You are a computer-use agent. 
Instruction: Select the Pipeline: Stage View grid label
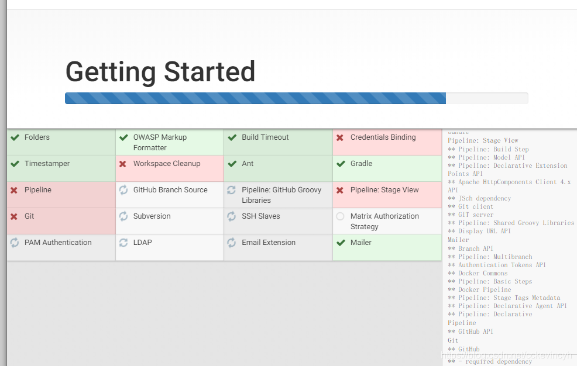384,191
